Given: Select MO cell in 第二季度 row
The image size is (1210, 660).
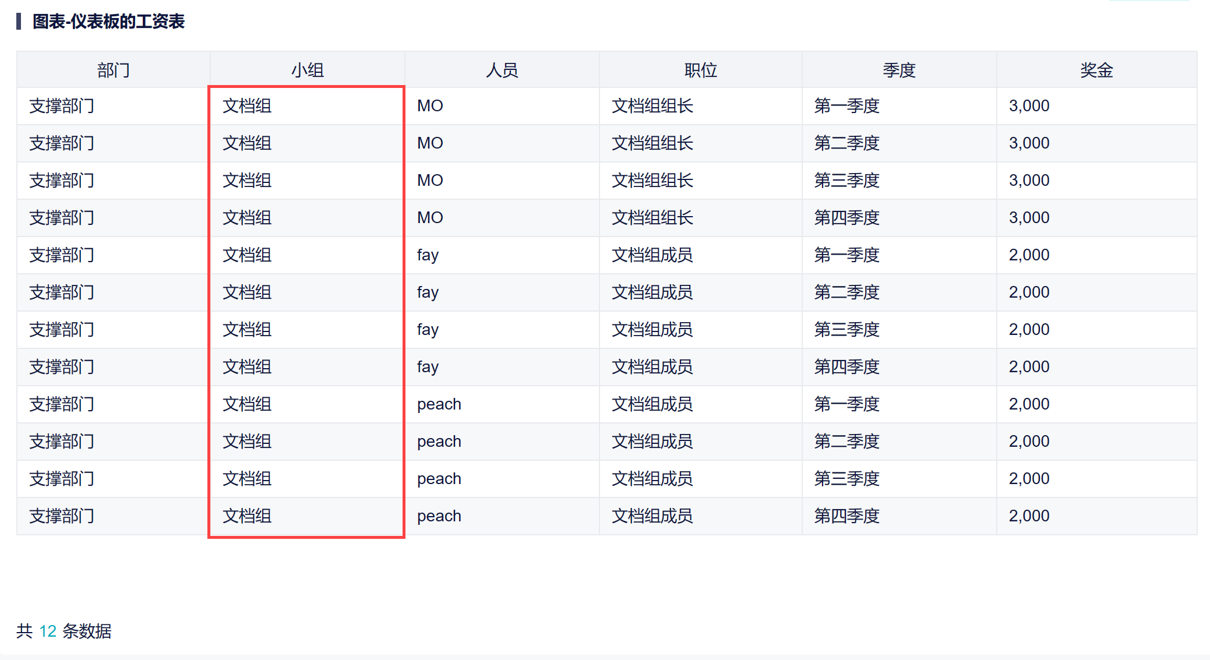Looking at the screenshot, I should (430, 143).
